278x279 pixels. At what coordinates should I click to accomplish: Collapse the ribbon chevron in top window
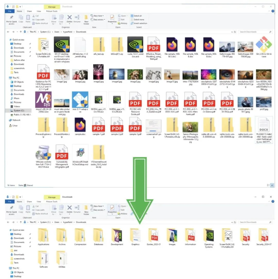(269, 11)
